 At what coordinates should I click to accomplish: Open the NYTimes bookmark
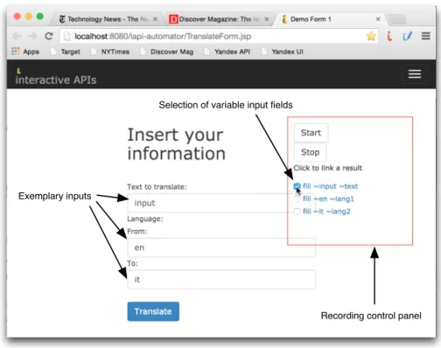point(110,52)
